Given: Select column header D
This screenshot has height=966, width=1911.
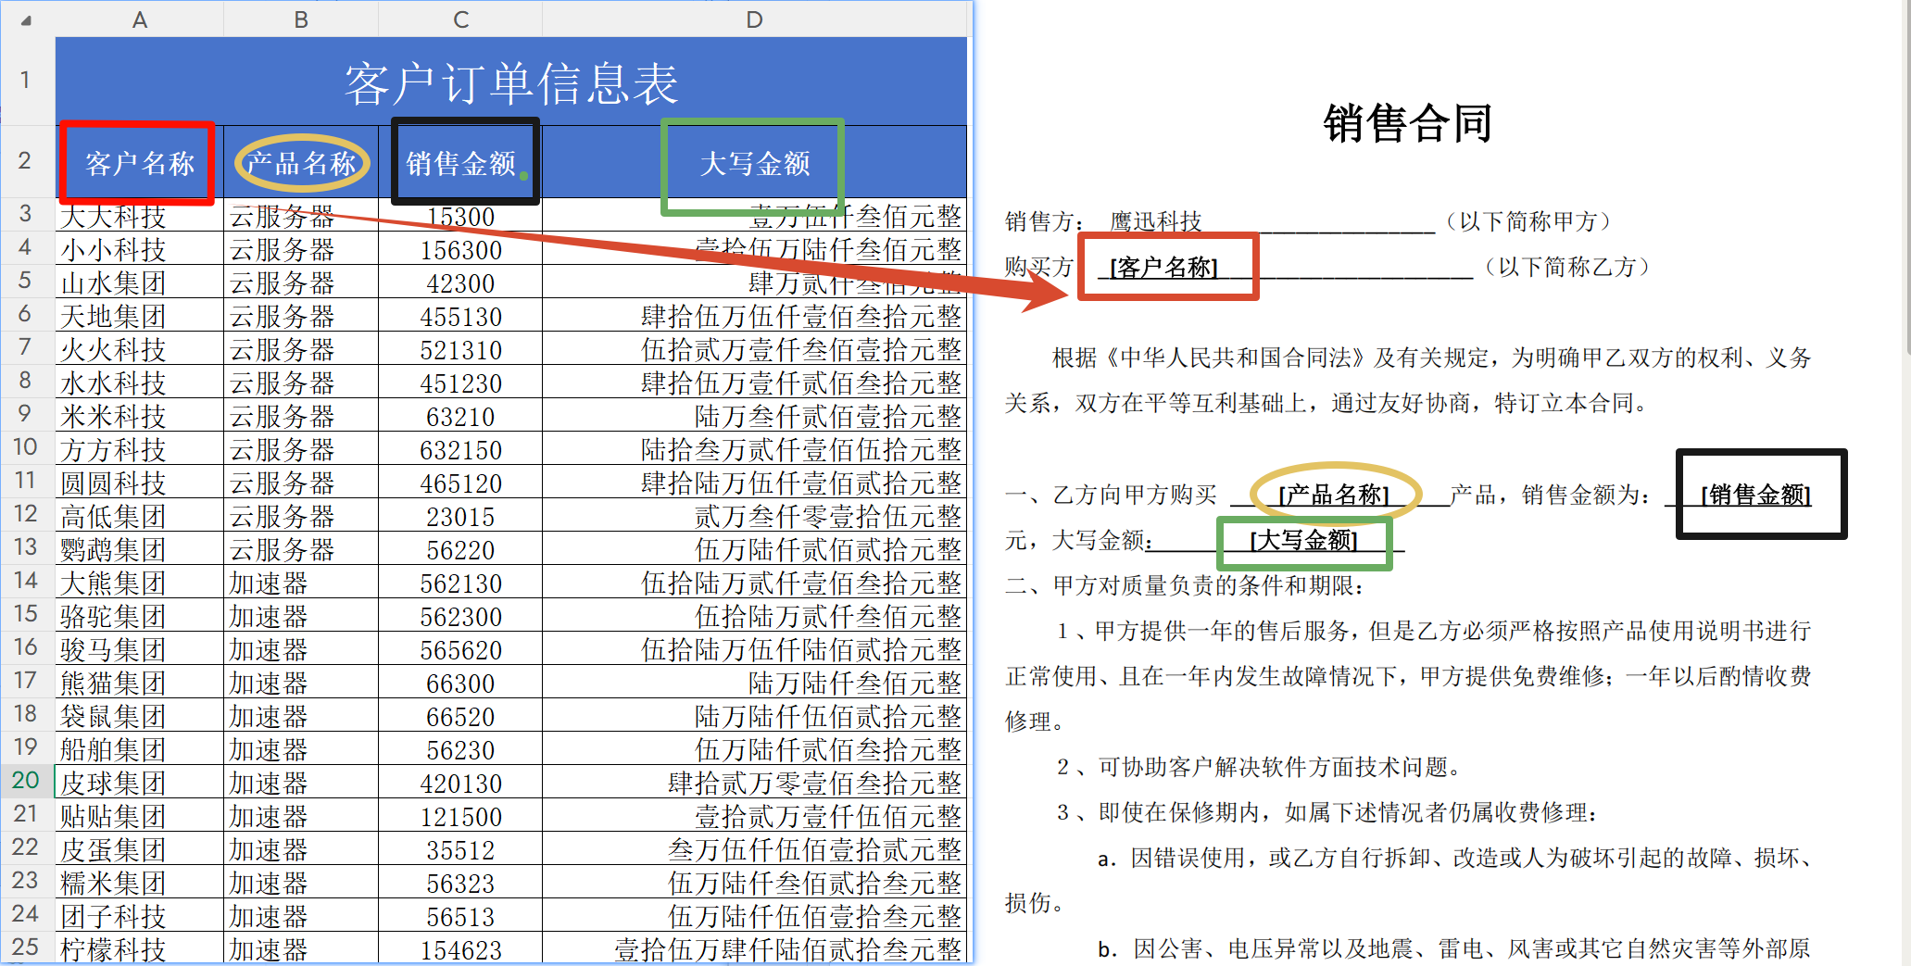Looking at the screenshot, I should coord(753,19).
